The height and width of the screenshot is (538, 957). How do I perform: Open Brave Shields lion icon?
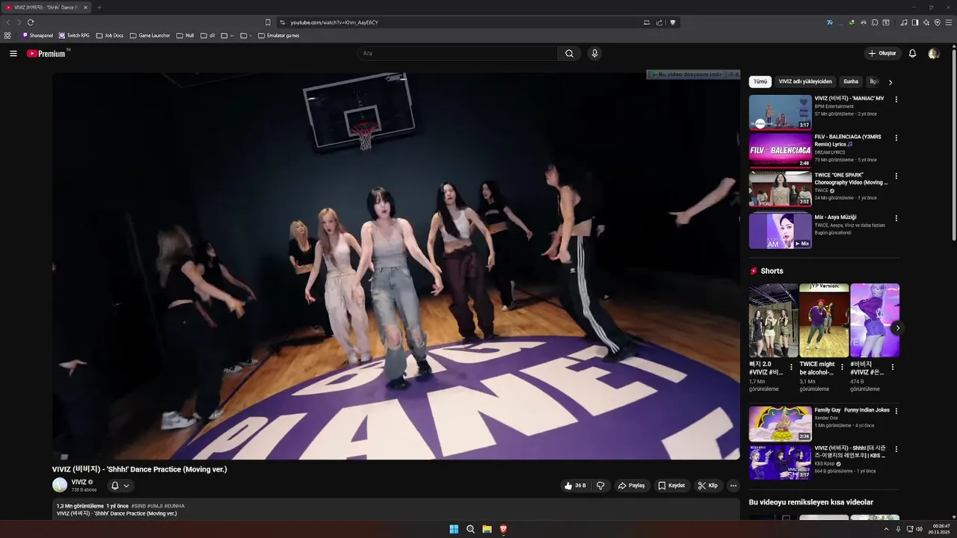coord(673,22)
